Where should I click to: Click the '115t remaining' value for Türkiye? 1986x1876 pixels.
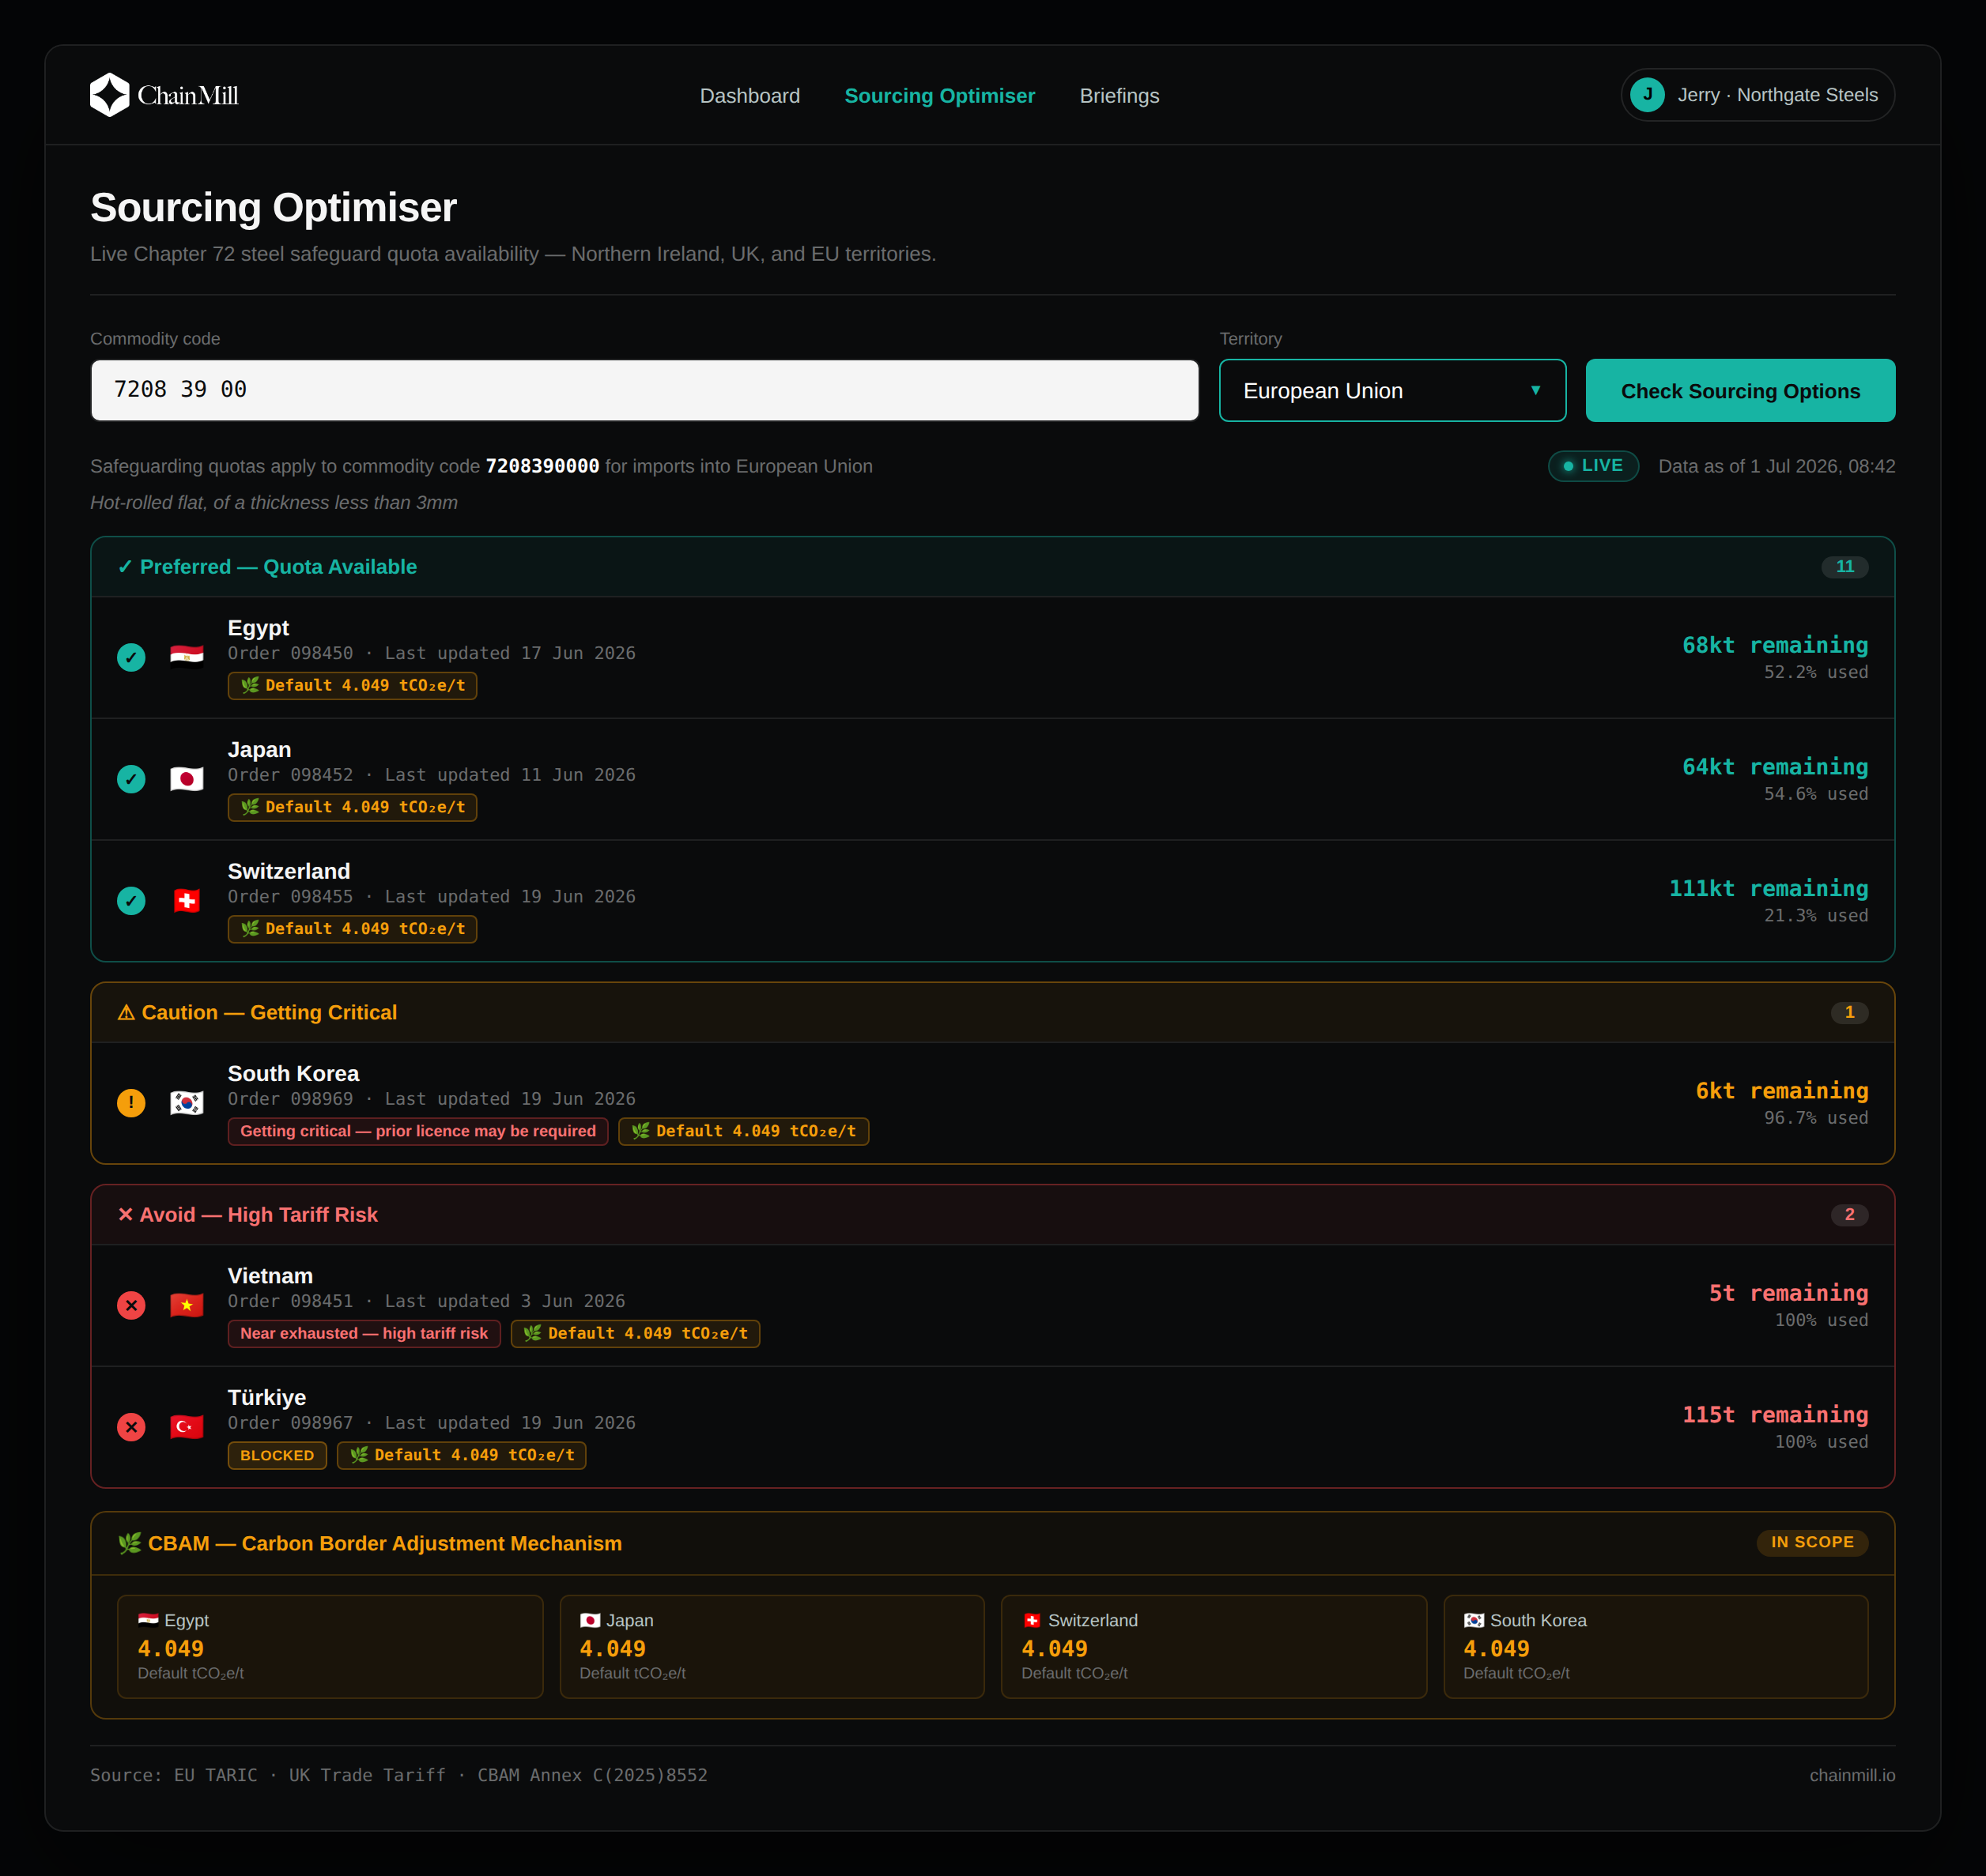1775,1415
